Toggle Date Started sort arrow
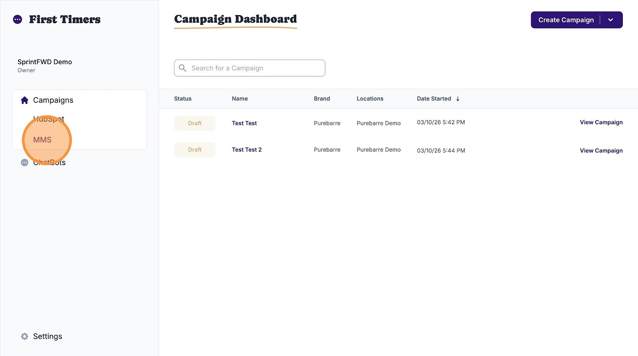The width and height of the screenshot is (638, 356). [458, 99]
